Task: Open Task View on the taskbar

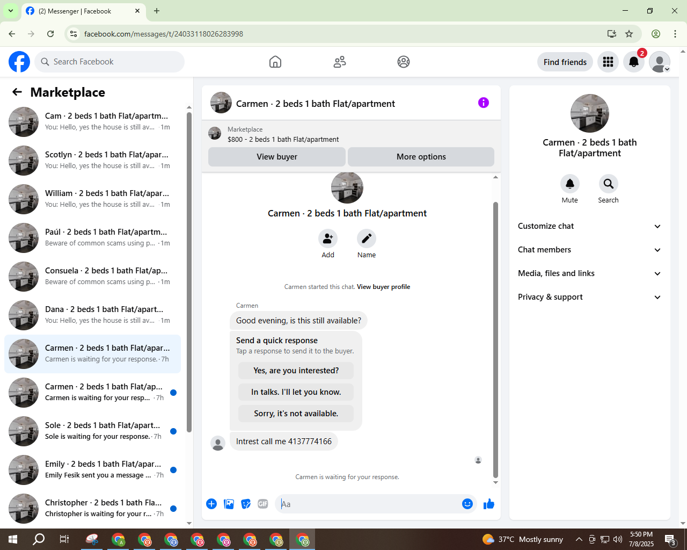Action: [64, 539]
